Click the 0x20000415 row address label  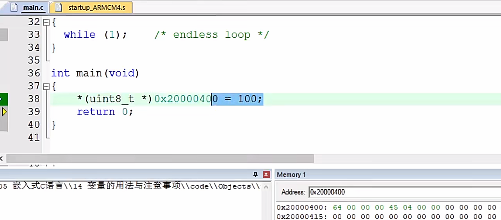point(303,216)
